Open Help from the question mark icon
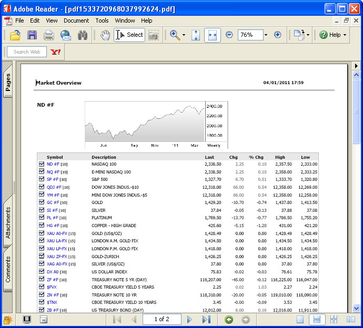Viewport: 363px width, 328px height. tap(330, 35)
